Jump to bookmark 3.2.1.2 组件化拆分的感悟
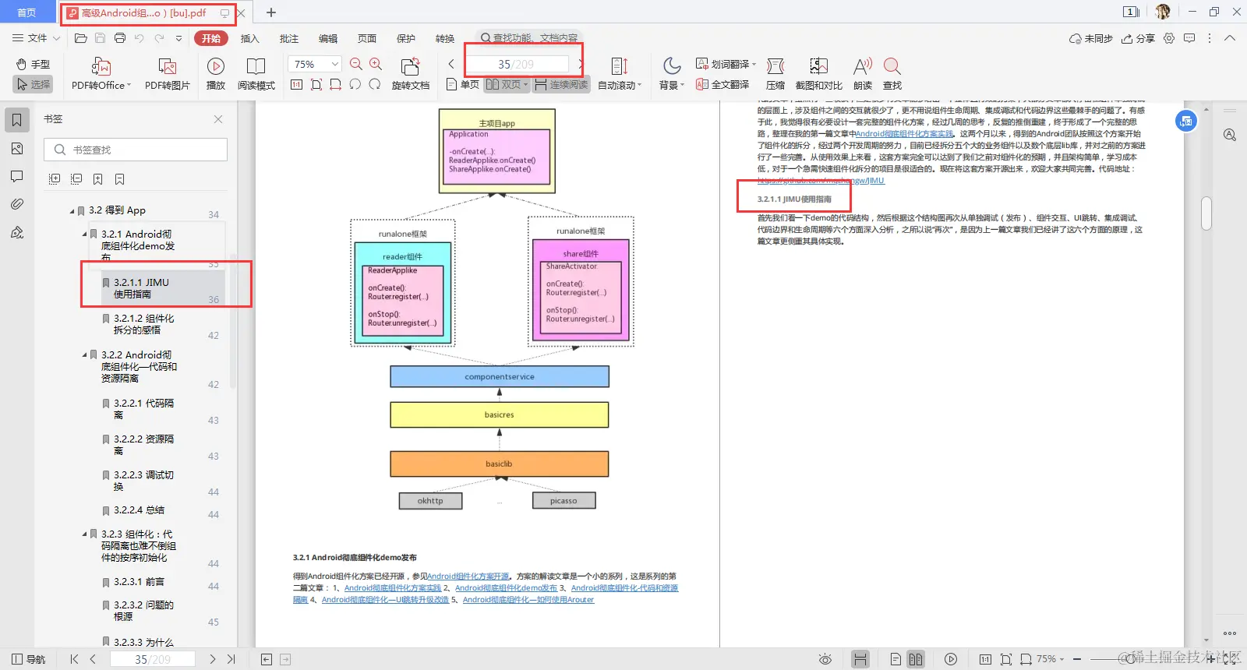1247x670 pixels. tap(144, 324)
